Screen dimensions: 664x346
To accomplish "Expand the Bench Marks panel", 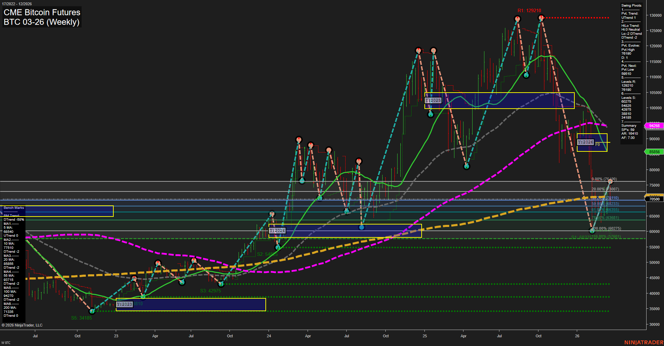I will (14, 207).
